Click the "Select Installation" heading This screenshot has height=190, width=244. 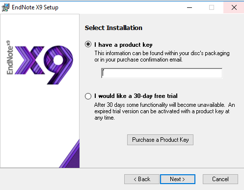113,28
